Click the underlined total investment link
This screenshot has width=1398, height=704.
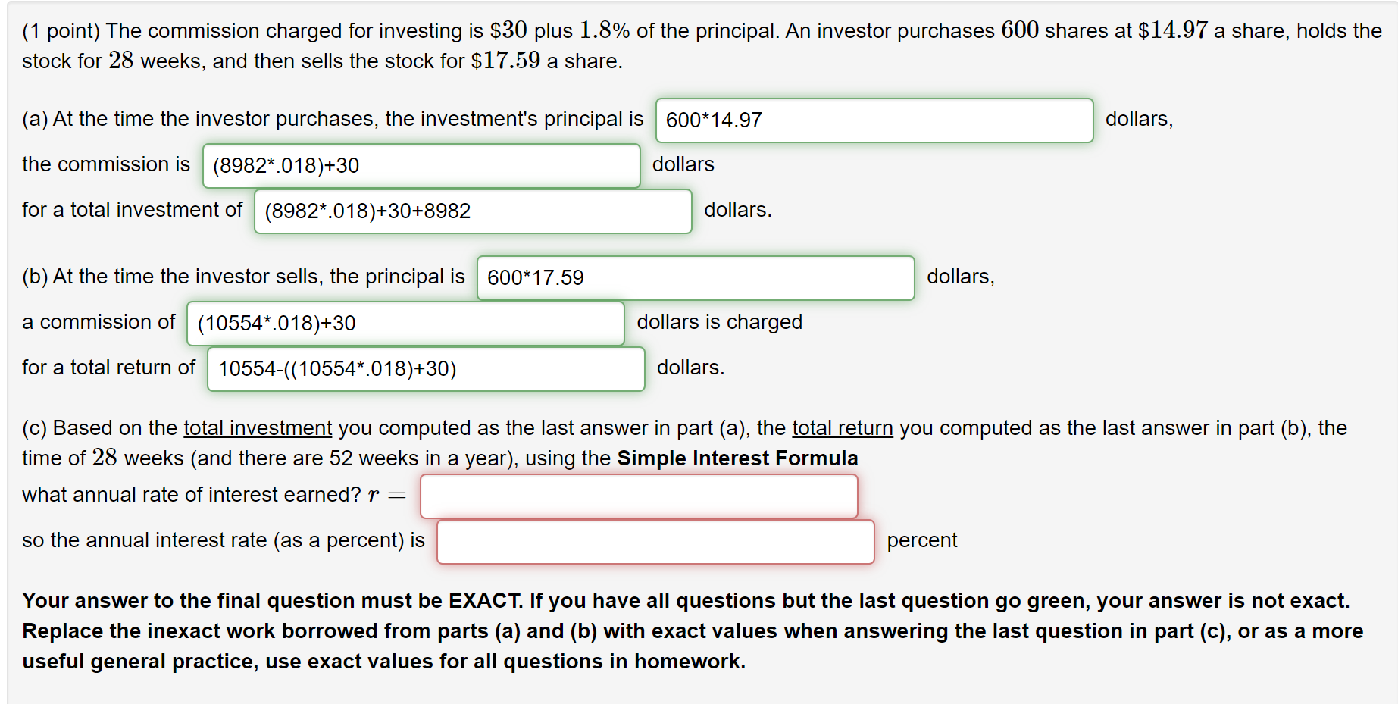(x=258, y=428)
